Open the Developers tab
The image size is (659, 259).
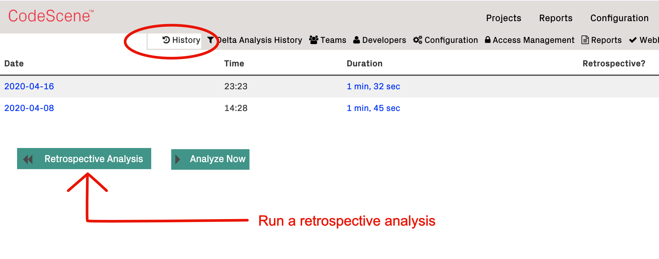pos(380,40)
